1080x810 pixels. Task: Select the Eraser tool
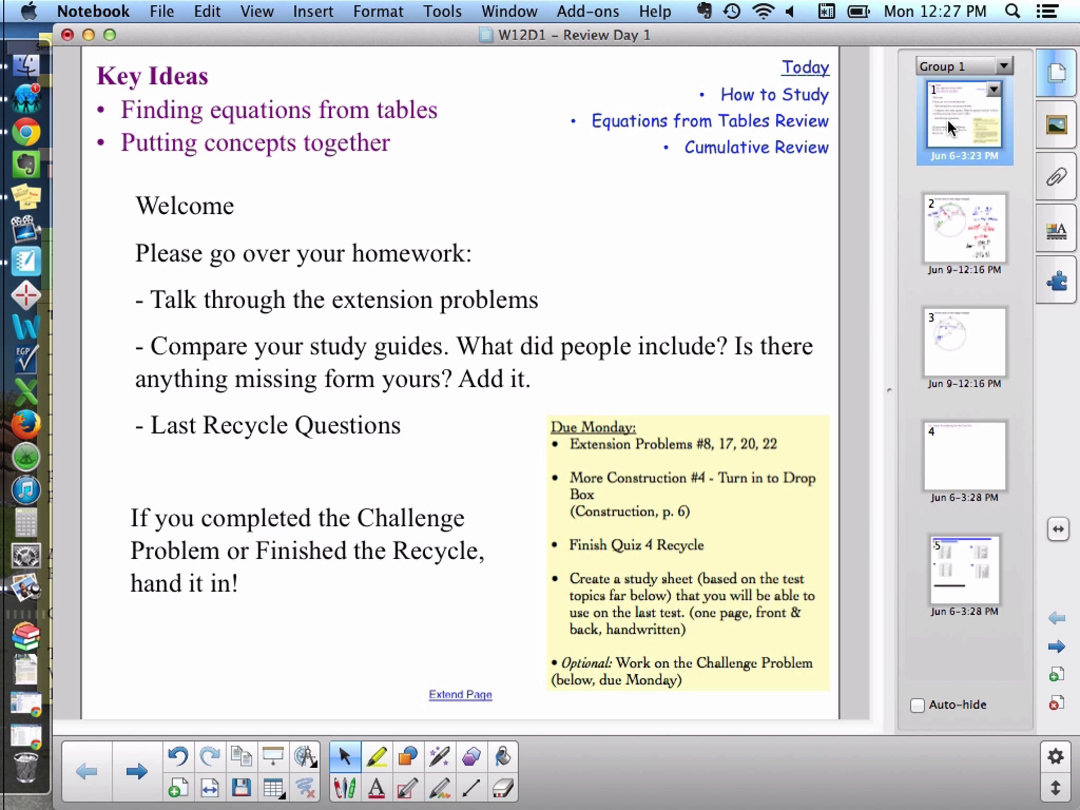pos(502,787)
